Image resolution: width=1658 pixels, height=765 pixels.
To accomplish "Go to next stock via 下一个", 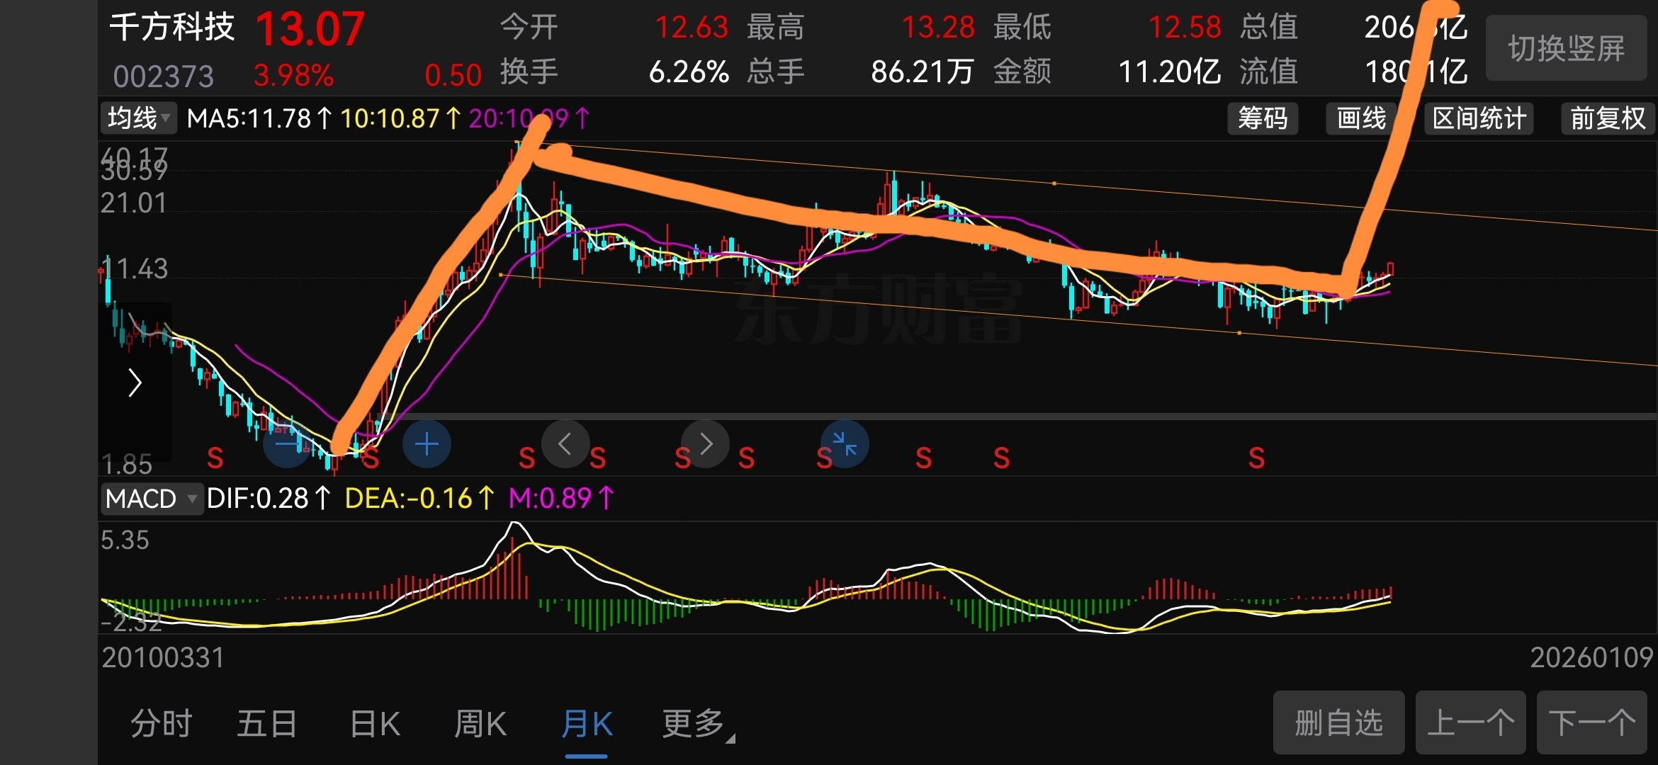I will (1591, 722).
